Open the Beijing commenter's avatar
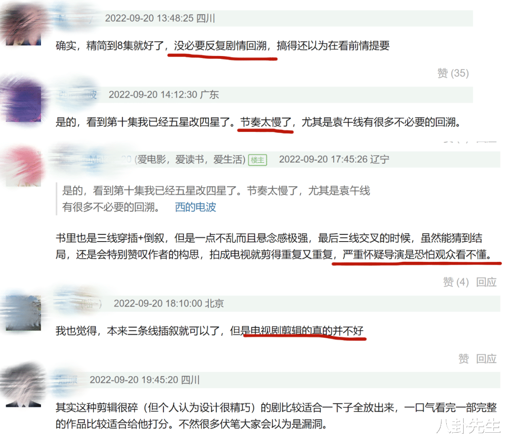The height and width of the screenshot is (445, 509). [24, 313]
